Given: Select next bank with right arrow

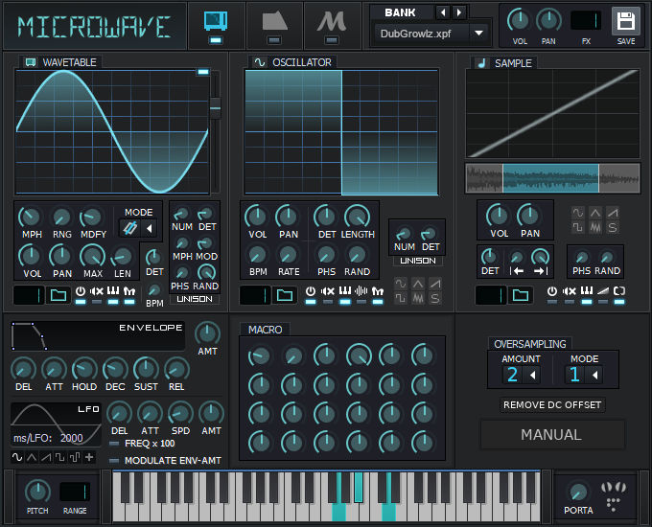Looking at the screenshot, I should click(459, 12).
